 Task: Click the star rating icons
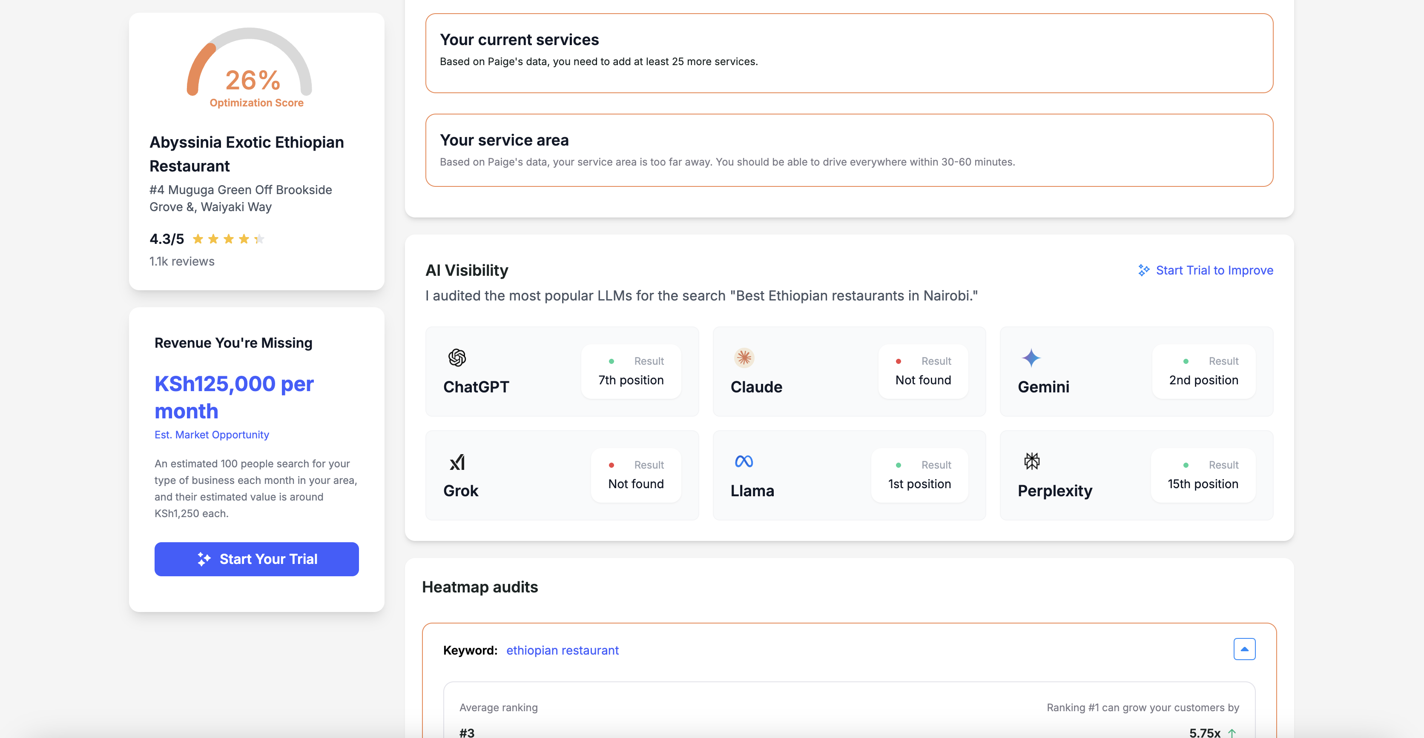pyautogui.click(x=228, y=239)
